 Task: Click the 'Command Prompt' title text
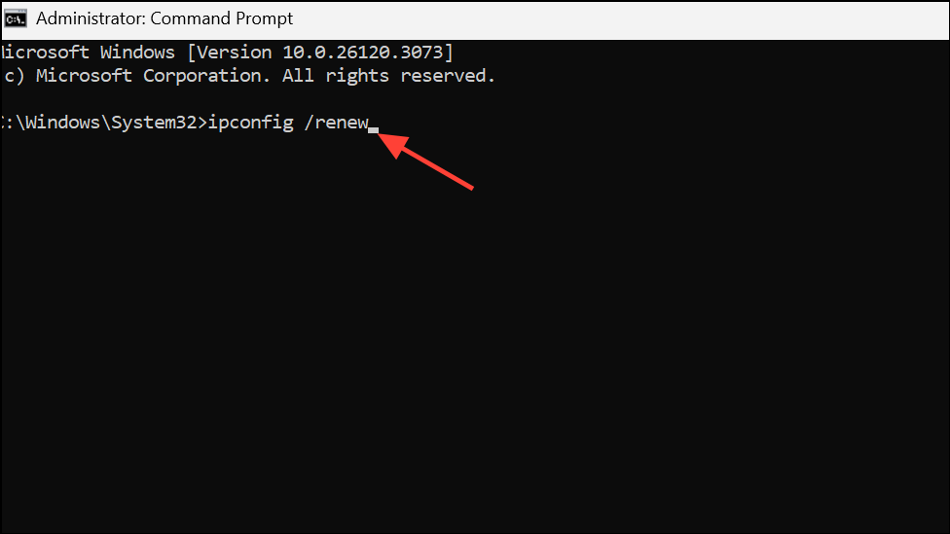click(222, 18)
